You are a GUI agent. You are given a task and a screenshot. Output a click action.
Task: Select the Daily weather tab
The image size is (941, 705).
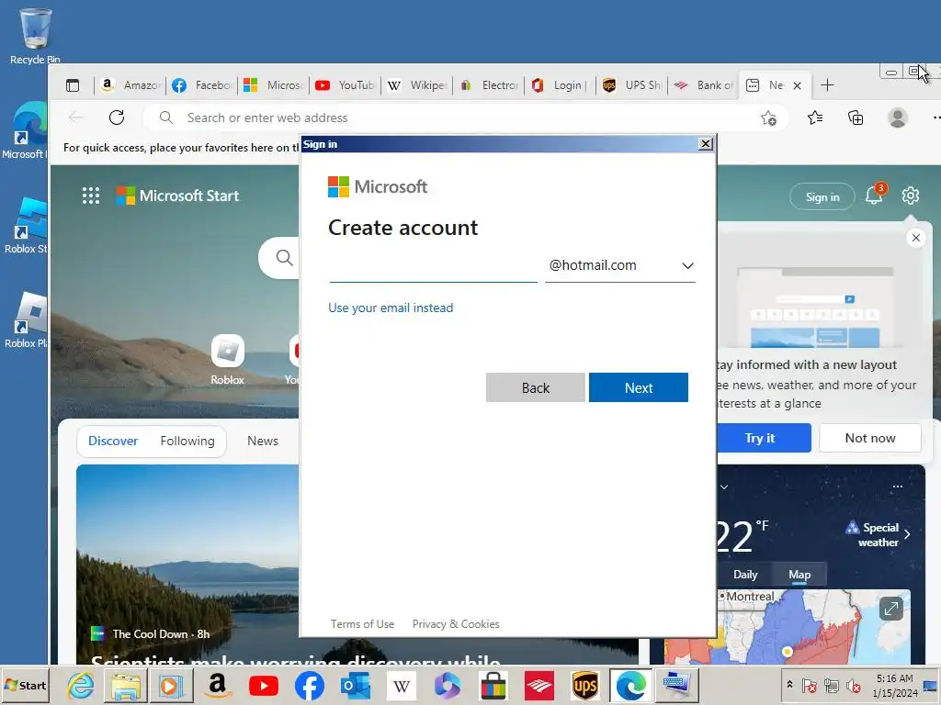[745, 575]
